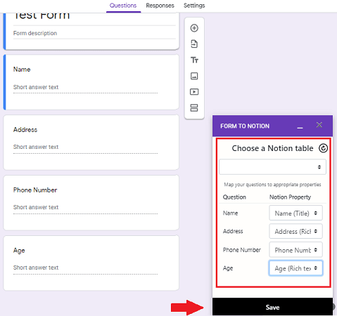
Task: Click the Add section icon
Action: [194, 108]
